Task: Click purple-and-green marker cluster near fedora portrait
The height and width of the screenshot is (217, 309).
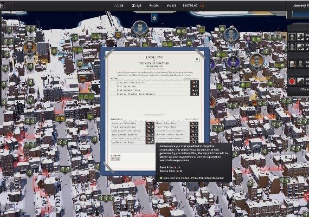Action: tap(254, 39)
